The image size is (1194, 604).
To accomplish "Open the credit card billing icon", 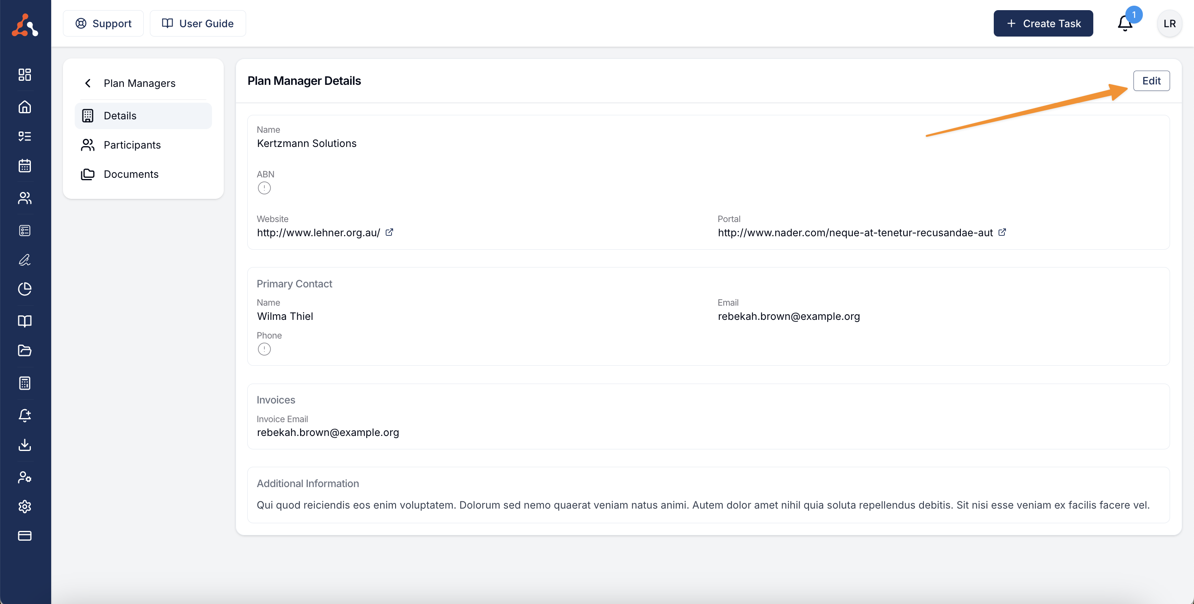I will [24, 536].
